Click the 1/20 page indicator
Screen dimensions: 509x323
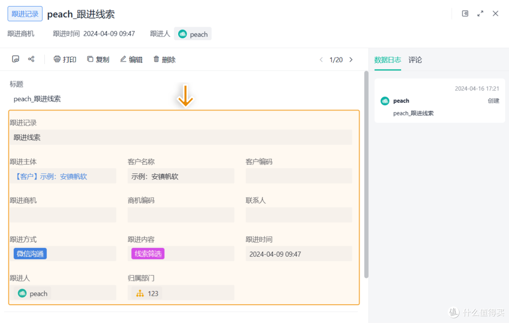point(336,60)
